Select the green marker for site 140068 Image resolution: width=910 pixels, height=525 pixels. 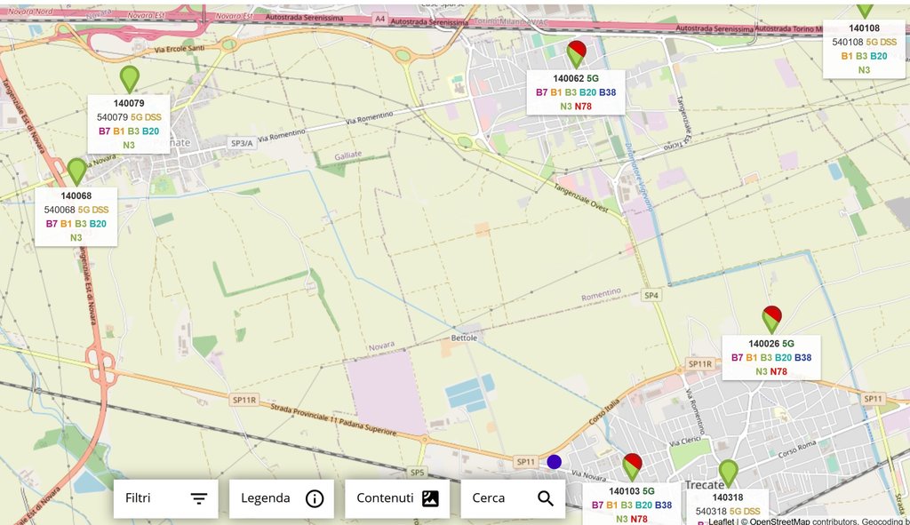pyautogui.click(x=76, y=171)
